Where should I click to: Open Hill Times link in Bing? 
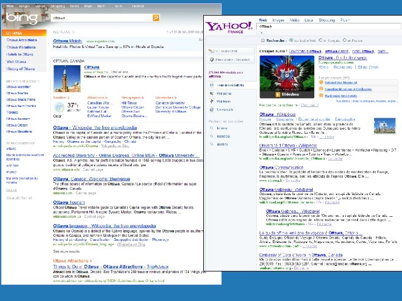pyautogui.click(x=129, y=103)
